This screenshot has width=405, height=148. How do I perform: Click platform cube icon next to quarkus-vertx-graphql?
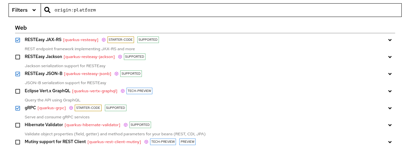click(123, 91)
